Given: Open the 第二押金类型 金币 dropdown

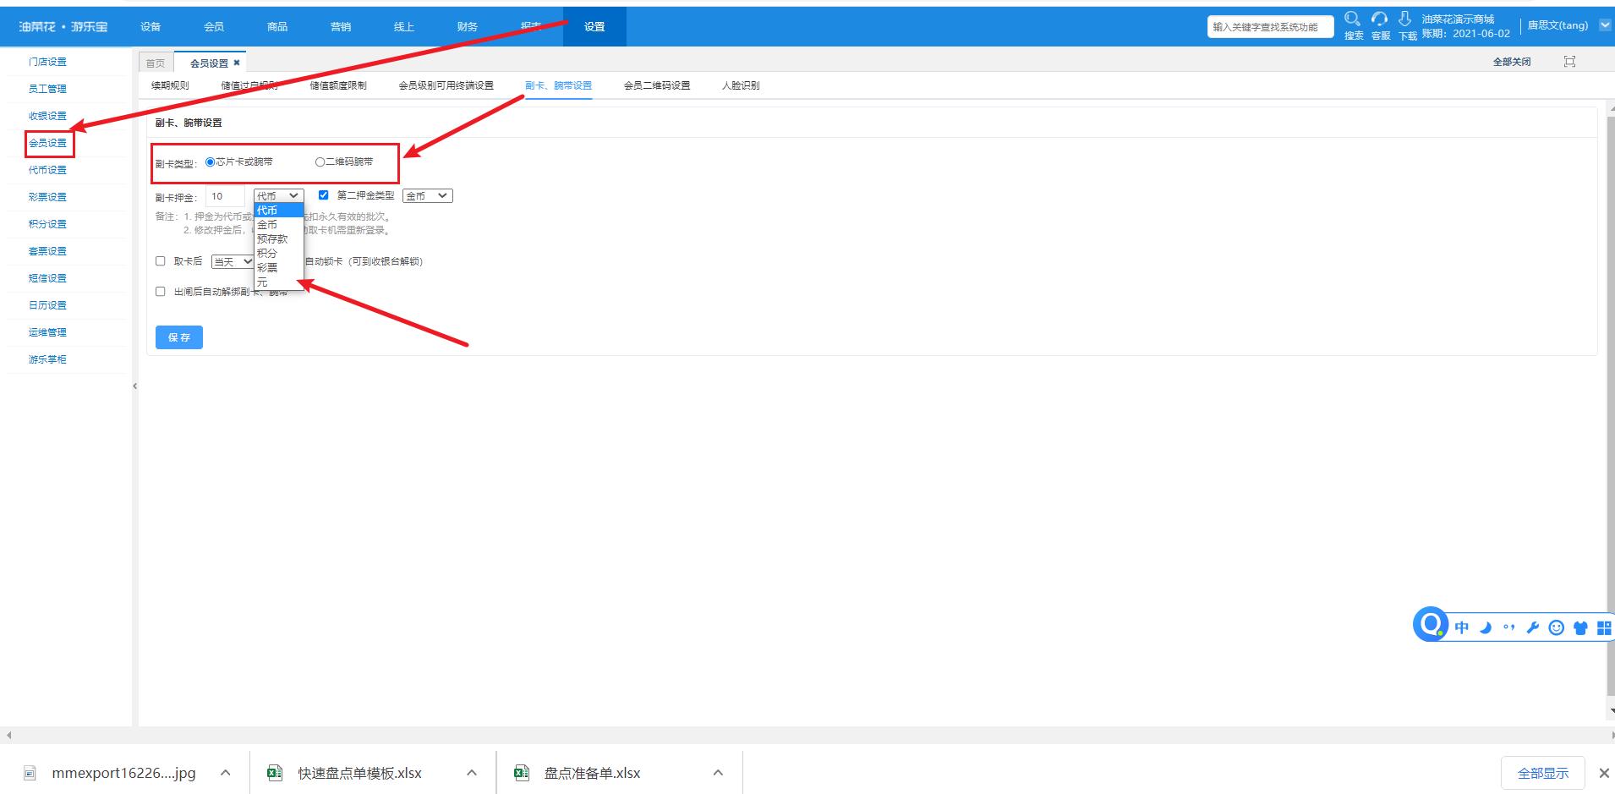Looking at the screenshot, I should (428, 196).
